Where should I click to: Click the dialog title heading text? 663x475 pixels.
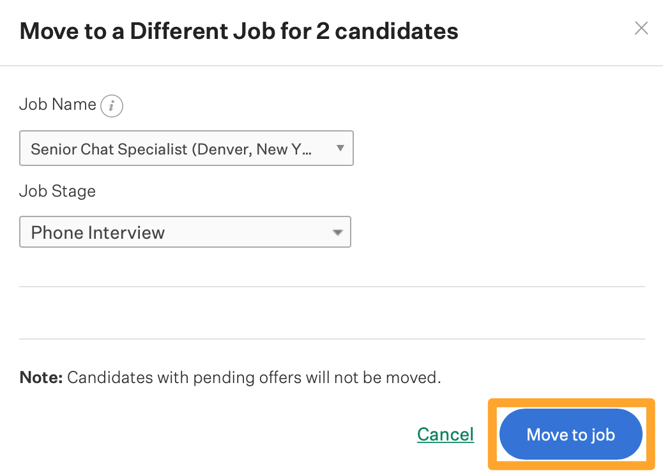[x=239, y=31]
